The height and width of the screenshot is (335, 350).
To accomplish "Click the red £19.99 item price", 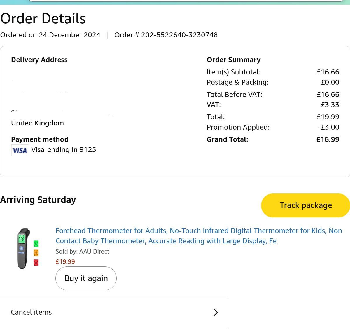I will coord(65,262).
